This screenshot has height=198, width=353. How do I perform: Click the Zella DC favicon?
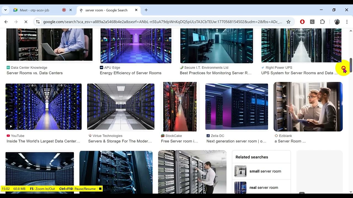pos(208,136)
